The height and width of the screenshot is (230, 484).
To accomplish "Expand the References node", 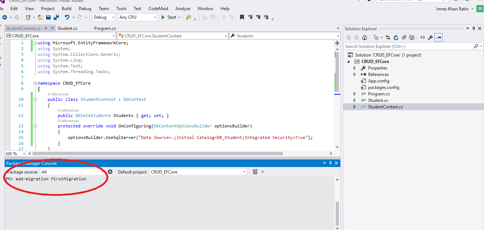I will (x=354, y=75).
